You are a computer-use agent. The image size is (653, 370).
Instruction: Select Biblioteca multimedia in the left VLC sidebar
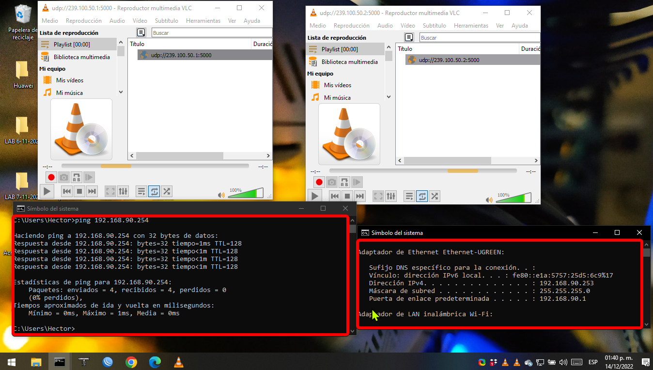pyautogui.click(x=81, y=57)
